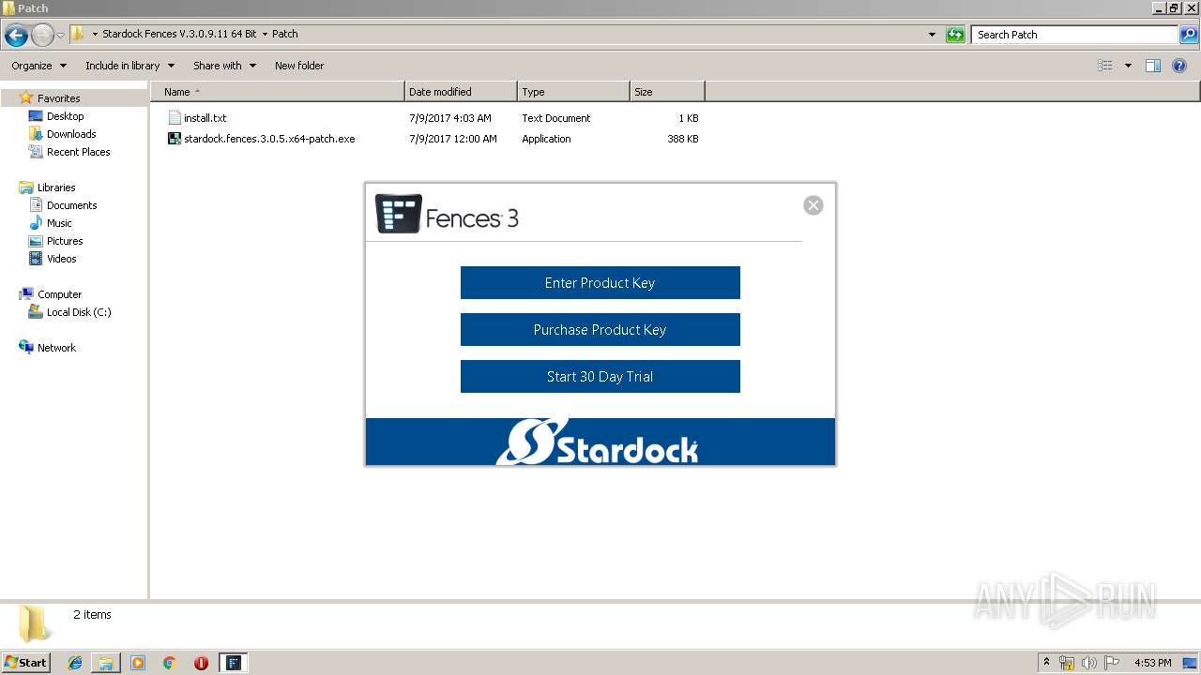
Task: Open Desktop in the navigation pane
Action: pos(65,116)
